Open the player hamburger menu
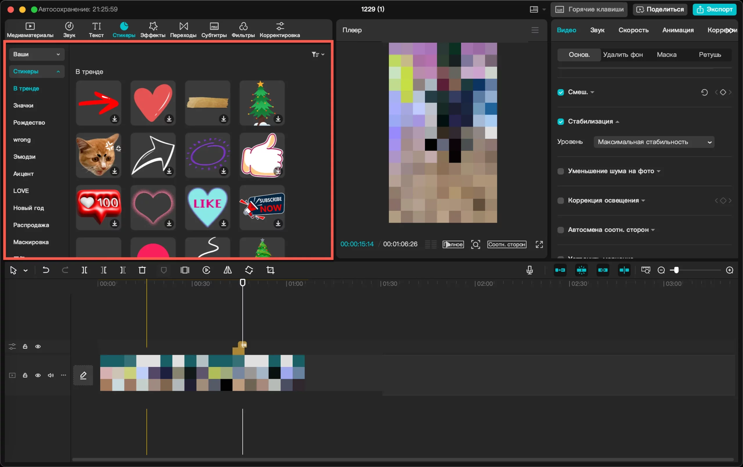 [535, 30]
